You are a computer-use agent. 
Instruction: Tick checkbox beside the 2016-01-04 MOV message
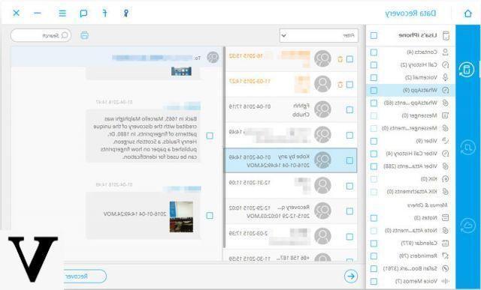coord(210,216)
